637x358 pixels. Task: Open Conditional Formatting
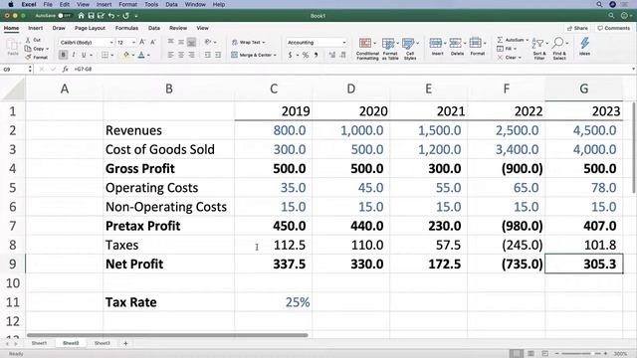(367, 49)
